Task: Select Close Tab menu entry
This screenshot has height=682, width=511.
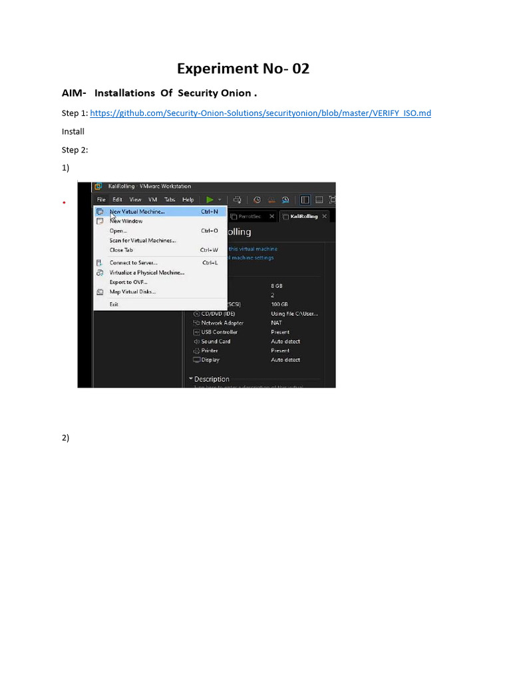Action: pos(160,250)
